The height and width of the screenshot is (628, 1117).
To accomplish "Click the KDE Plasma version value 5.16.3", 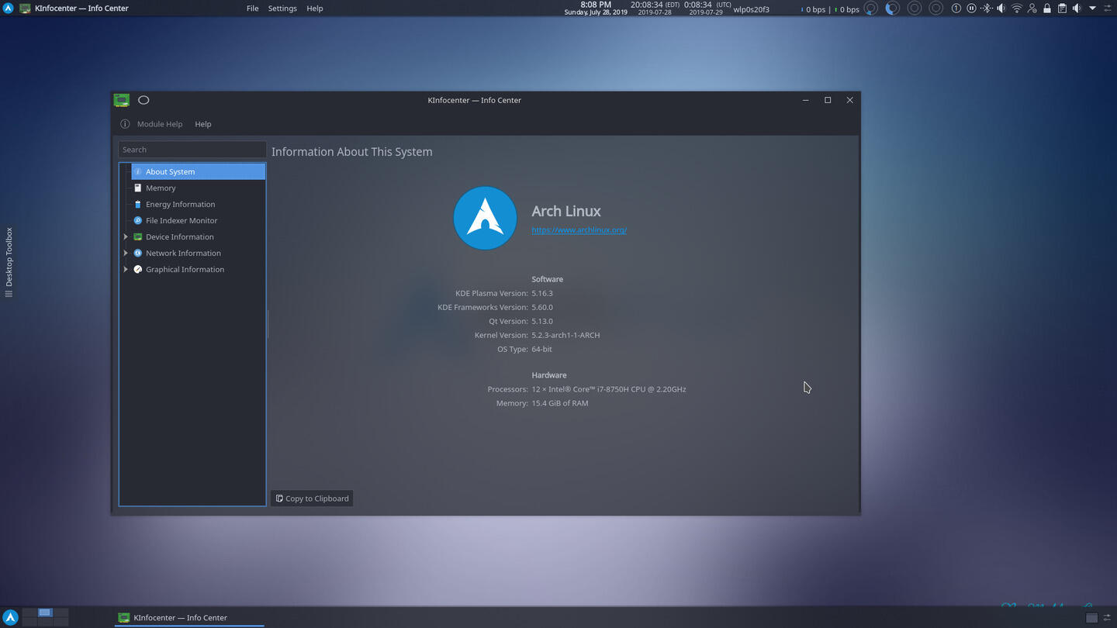I will coord(542,293).
